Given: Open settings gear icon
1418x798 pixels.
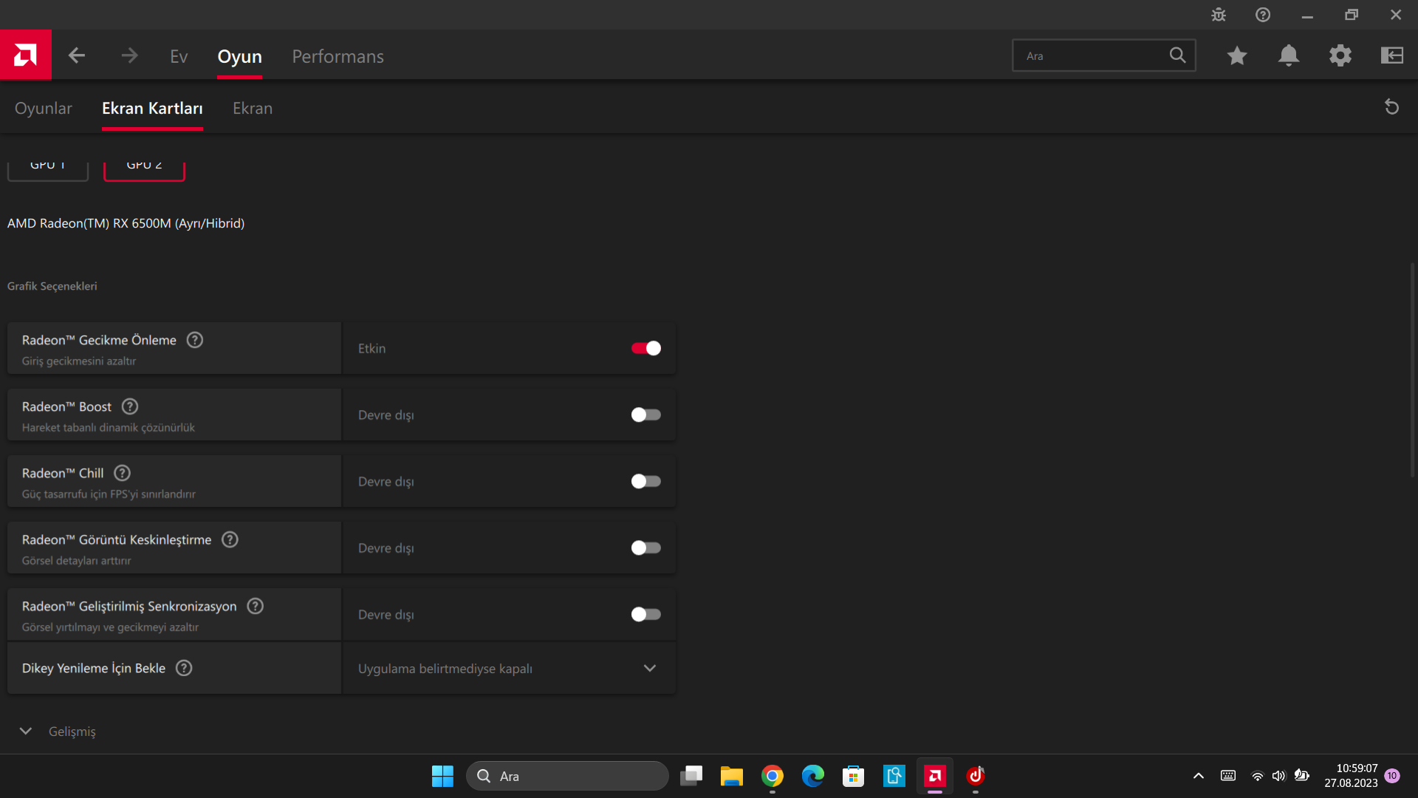Looking at the screenshot, I should (x=1340, y=55).
